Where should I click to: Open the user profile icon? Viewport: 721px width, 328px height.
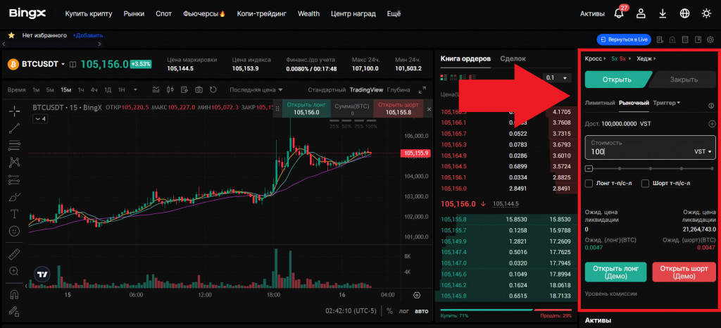[641, 13]
